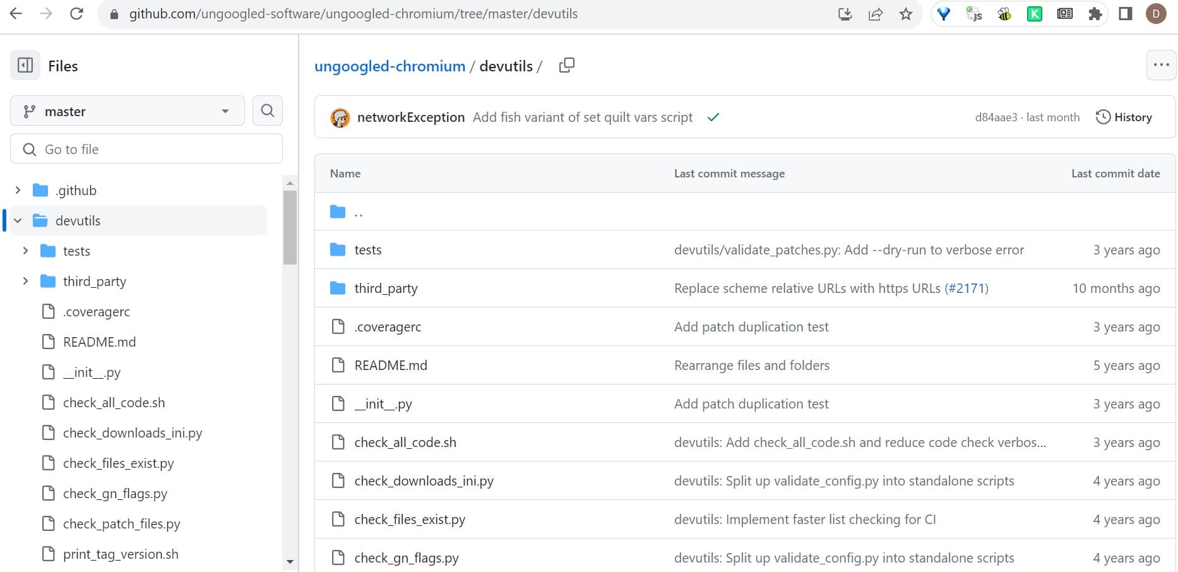1178x572 pixels.
Task: Expand the .github folder chevron
Action: pos(18,190)
